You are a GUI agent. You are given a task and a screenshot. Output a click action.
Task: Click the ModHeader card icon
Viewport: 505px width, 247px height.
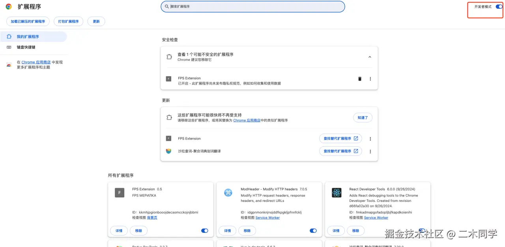[x=228, y=192]
